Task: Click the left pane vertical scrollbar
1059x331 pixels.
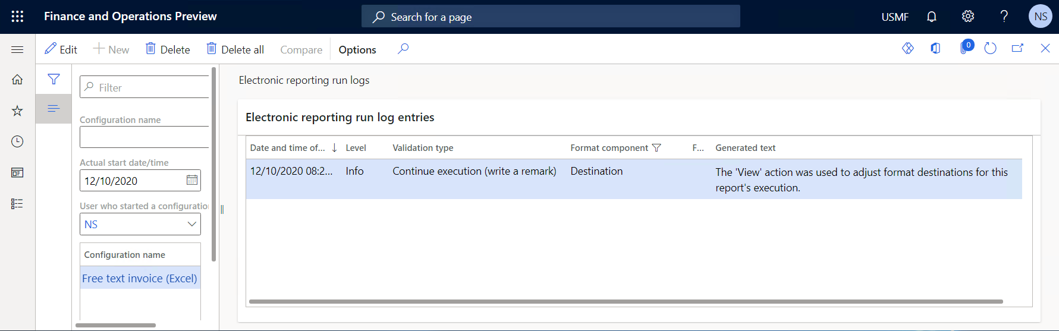Action: 213,164
